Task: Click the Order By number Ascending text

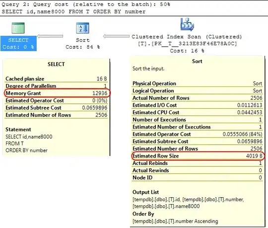Action: 175,221
